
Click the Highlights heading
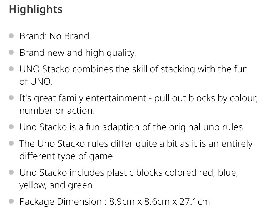click(35, 9)
